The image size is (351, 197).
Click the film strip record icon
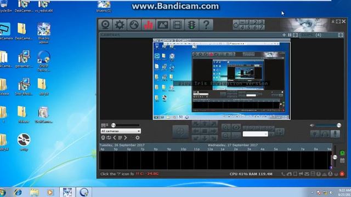click(x=177, y=24)
